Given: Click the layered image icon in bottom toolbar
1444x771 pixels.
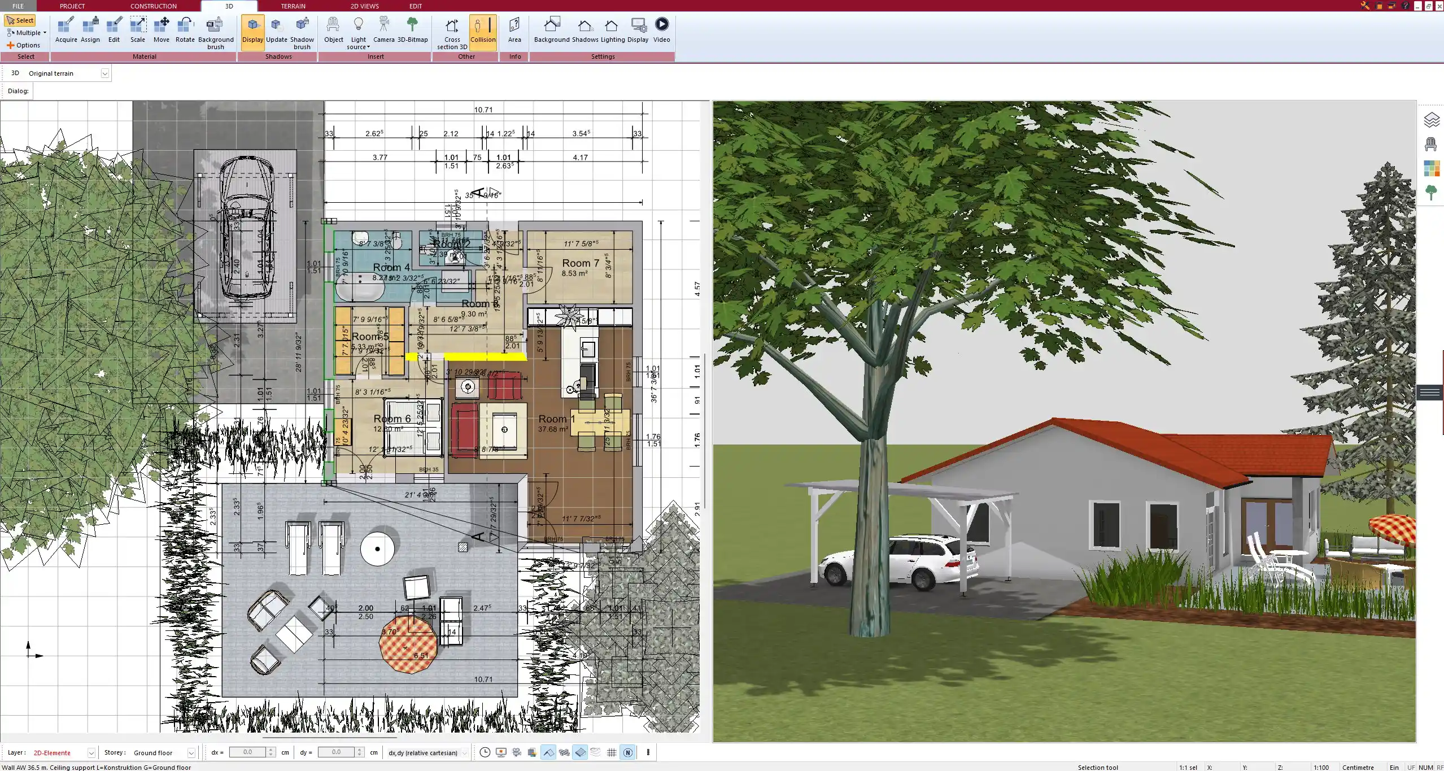Looking at the screenshot, I should click(x=532, y=752).
